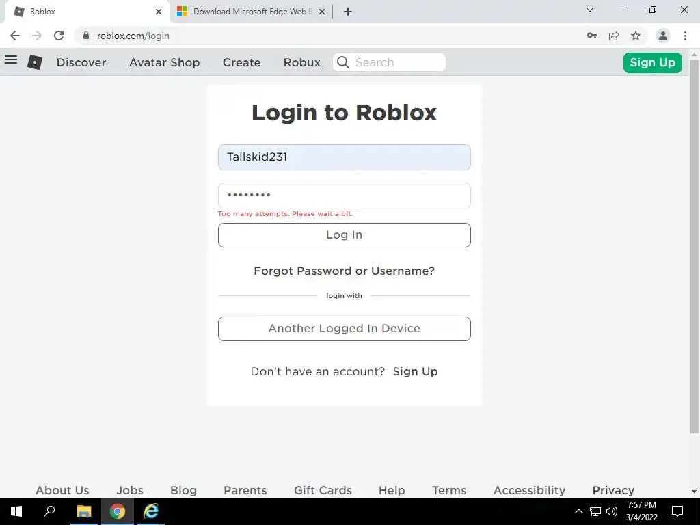Click the network status tray icon
700x525 pixels.
point(595,511)
